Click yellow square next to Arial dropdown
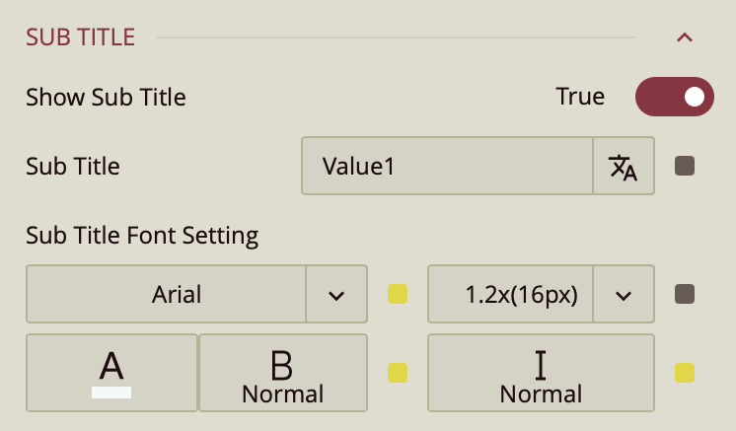The height and width of the screenshot is (431, 736). click(398, 294)
